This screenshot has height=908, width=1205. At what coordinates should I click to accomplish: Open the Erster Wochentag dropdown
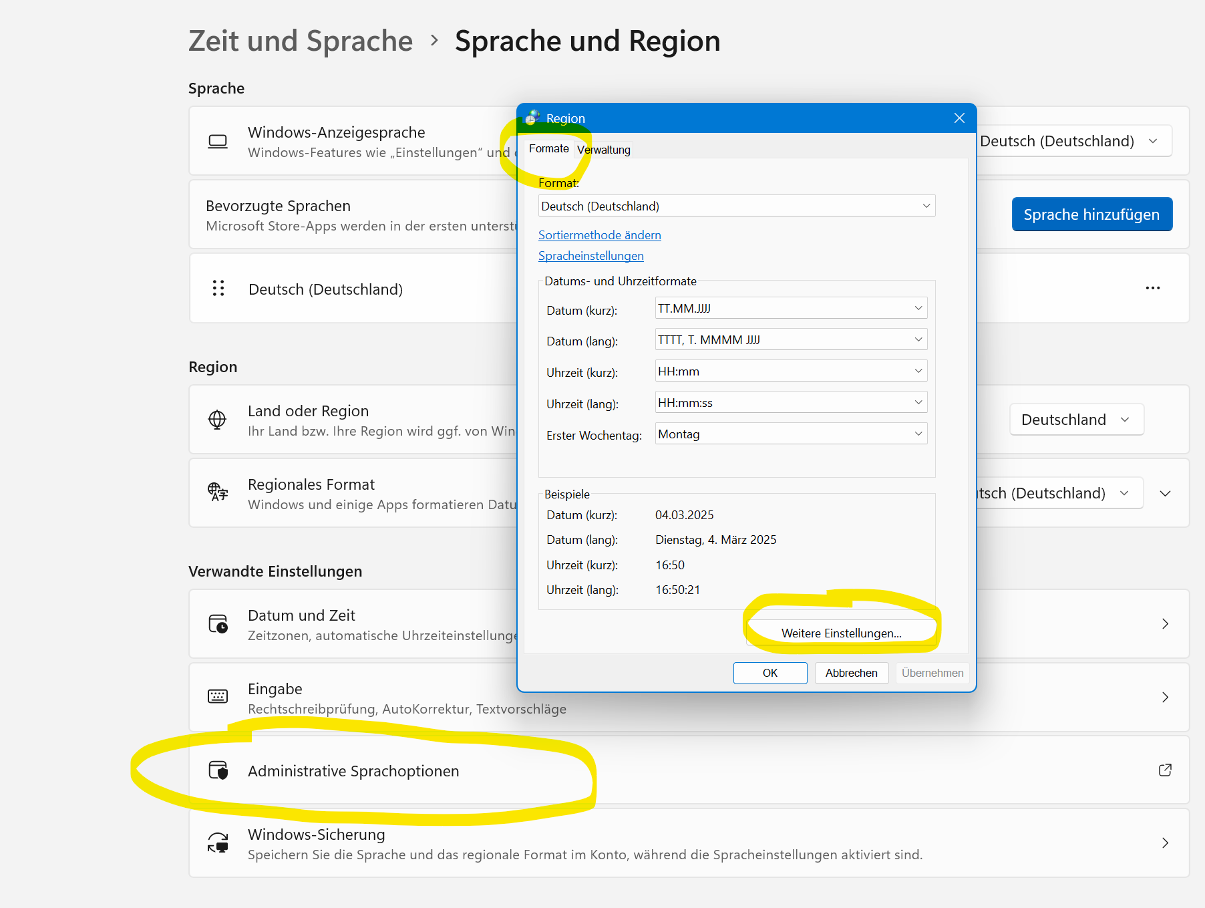coord(791,434)
